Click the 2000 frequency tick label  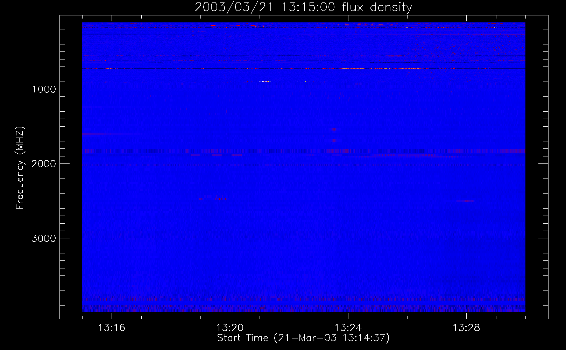(44, 164)
